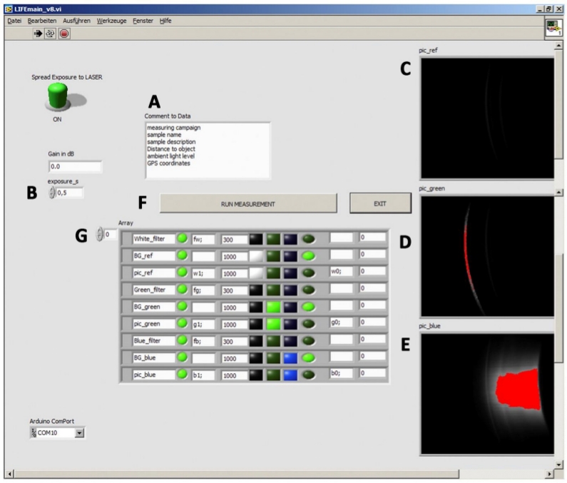
Task: Toggle the oval indicator in BG_ref row
Action: (308, 256)
